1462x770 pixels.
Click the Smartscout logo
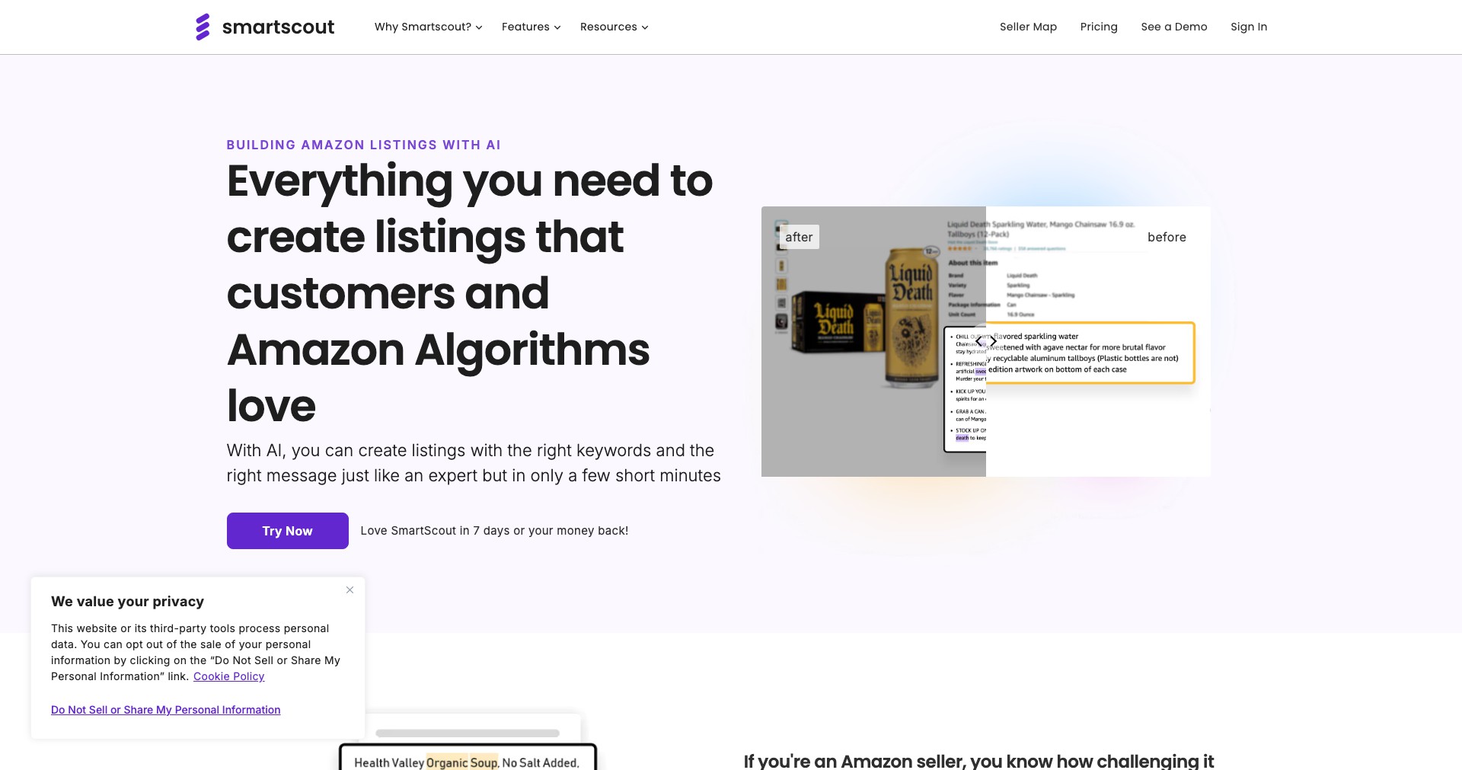tap(264, 27)
